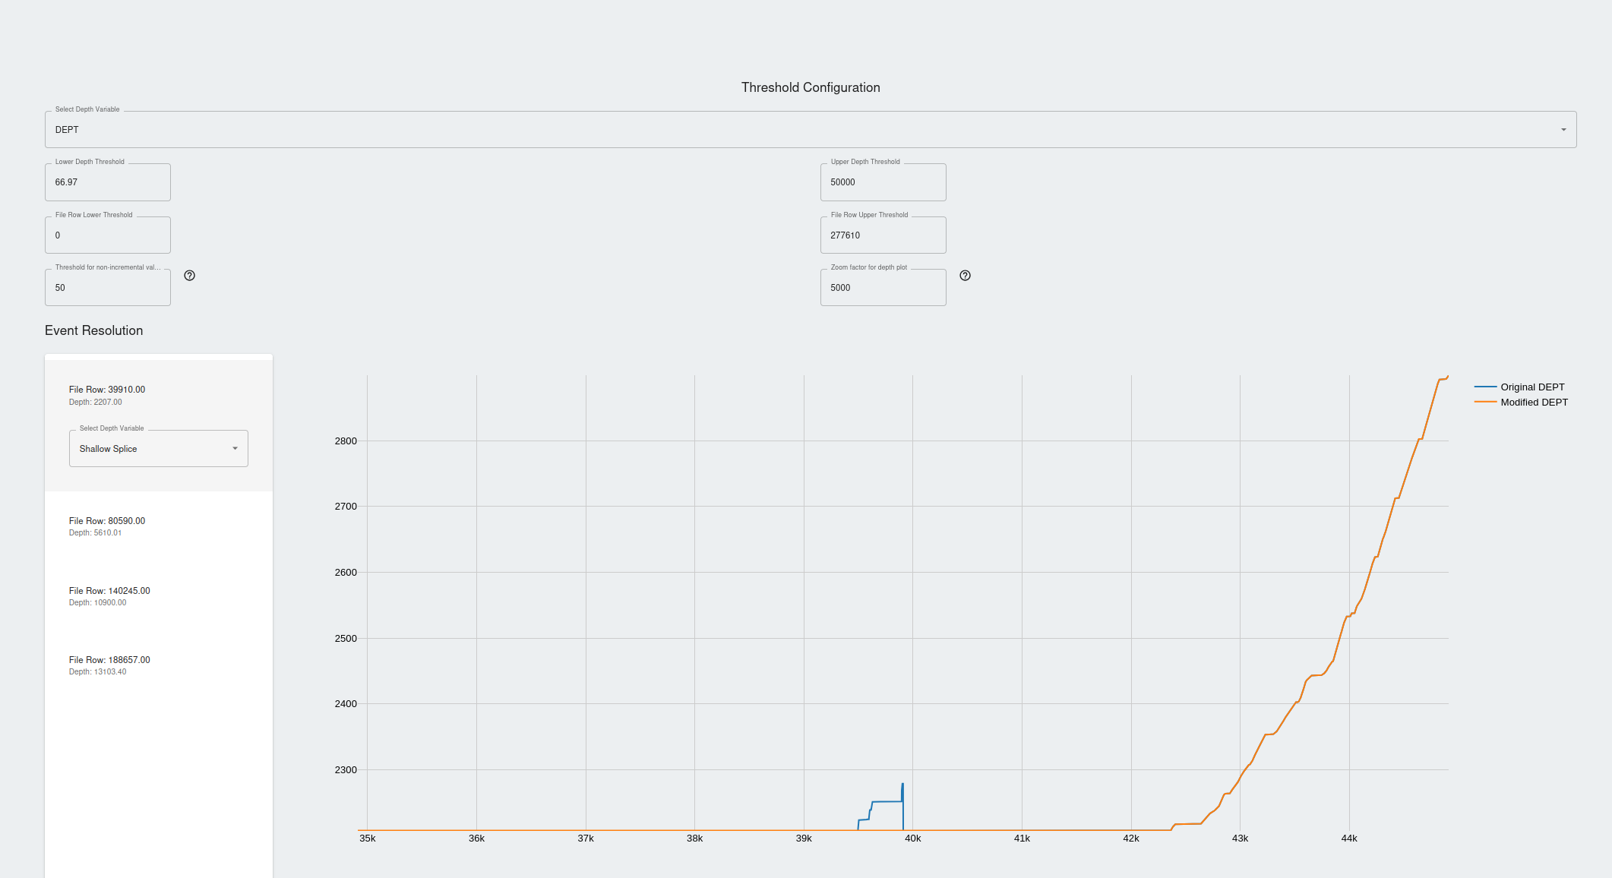The image size is (1612, 878).
Task: Select event at File Row 39910.00
Action: click(107, 390)
